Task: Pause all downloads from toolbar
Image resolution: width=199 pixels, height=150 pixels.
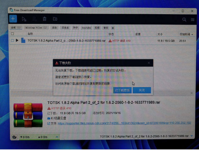Action: [x=34, y=19]
